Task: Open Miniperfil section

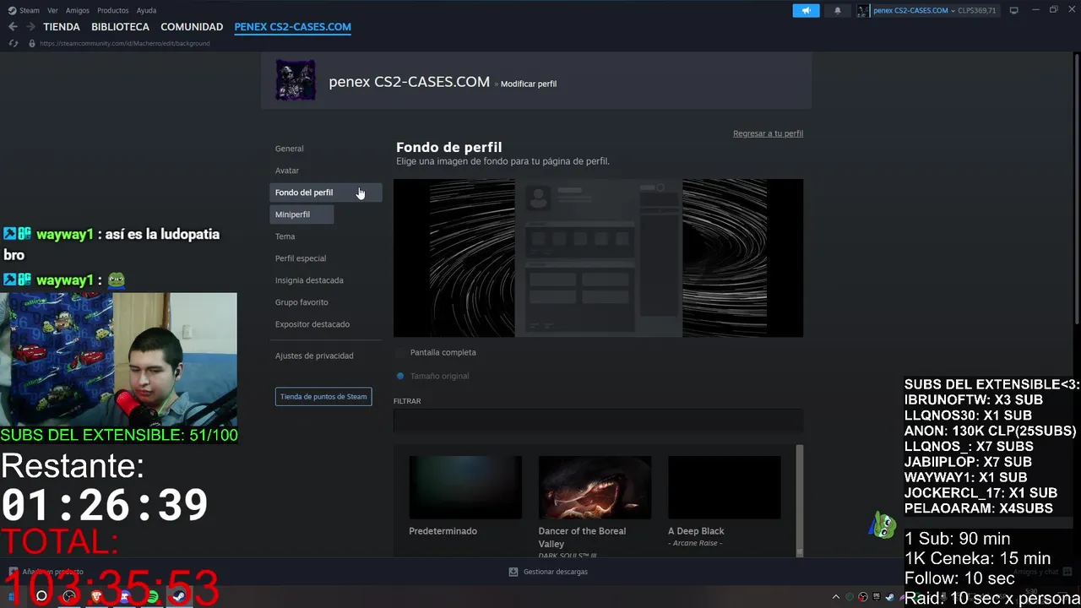Action: coord(301,214)
